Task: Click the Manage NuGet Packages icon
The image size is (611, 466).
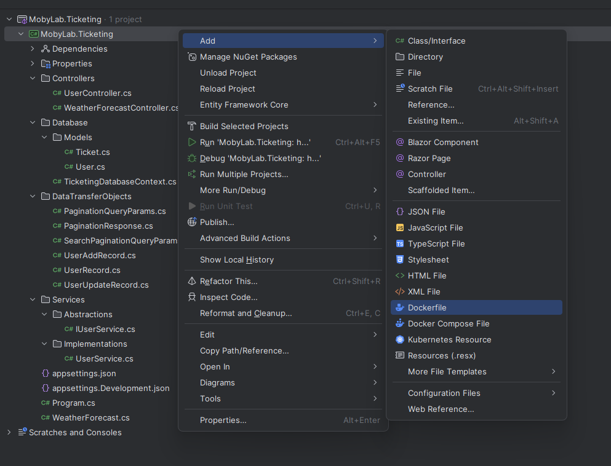Action: 192,57
